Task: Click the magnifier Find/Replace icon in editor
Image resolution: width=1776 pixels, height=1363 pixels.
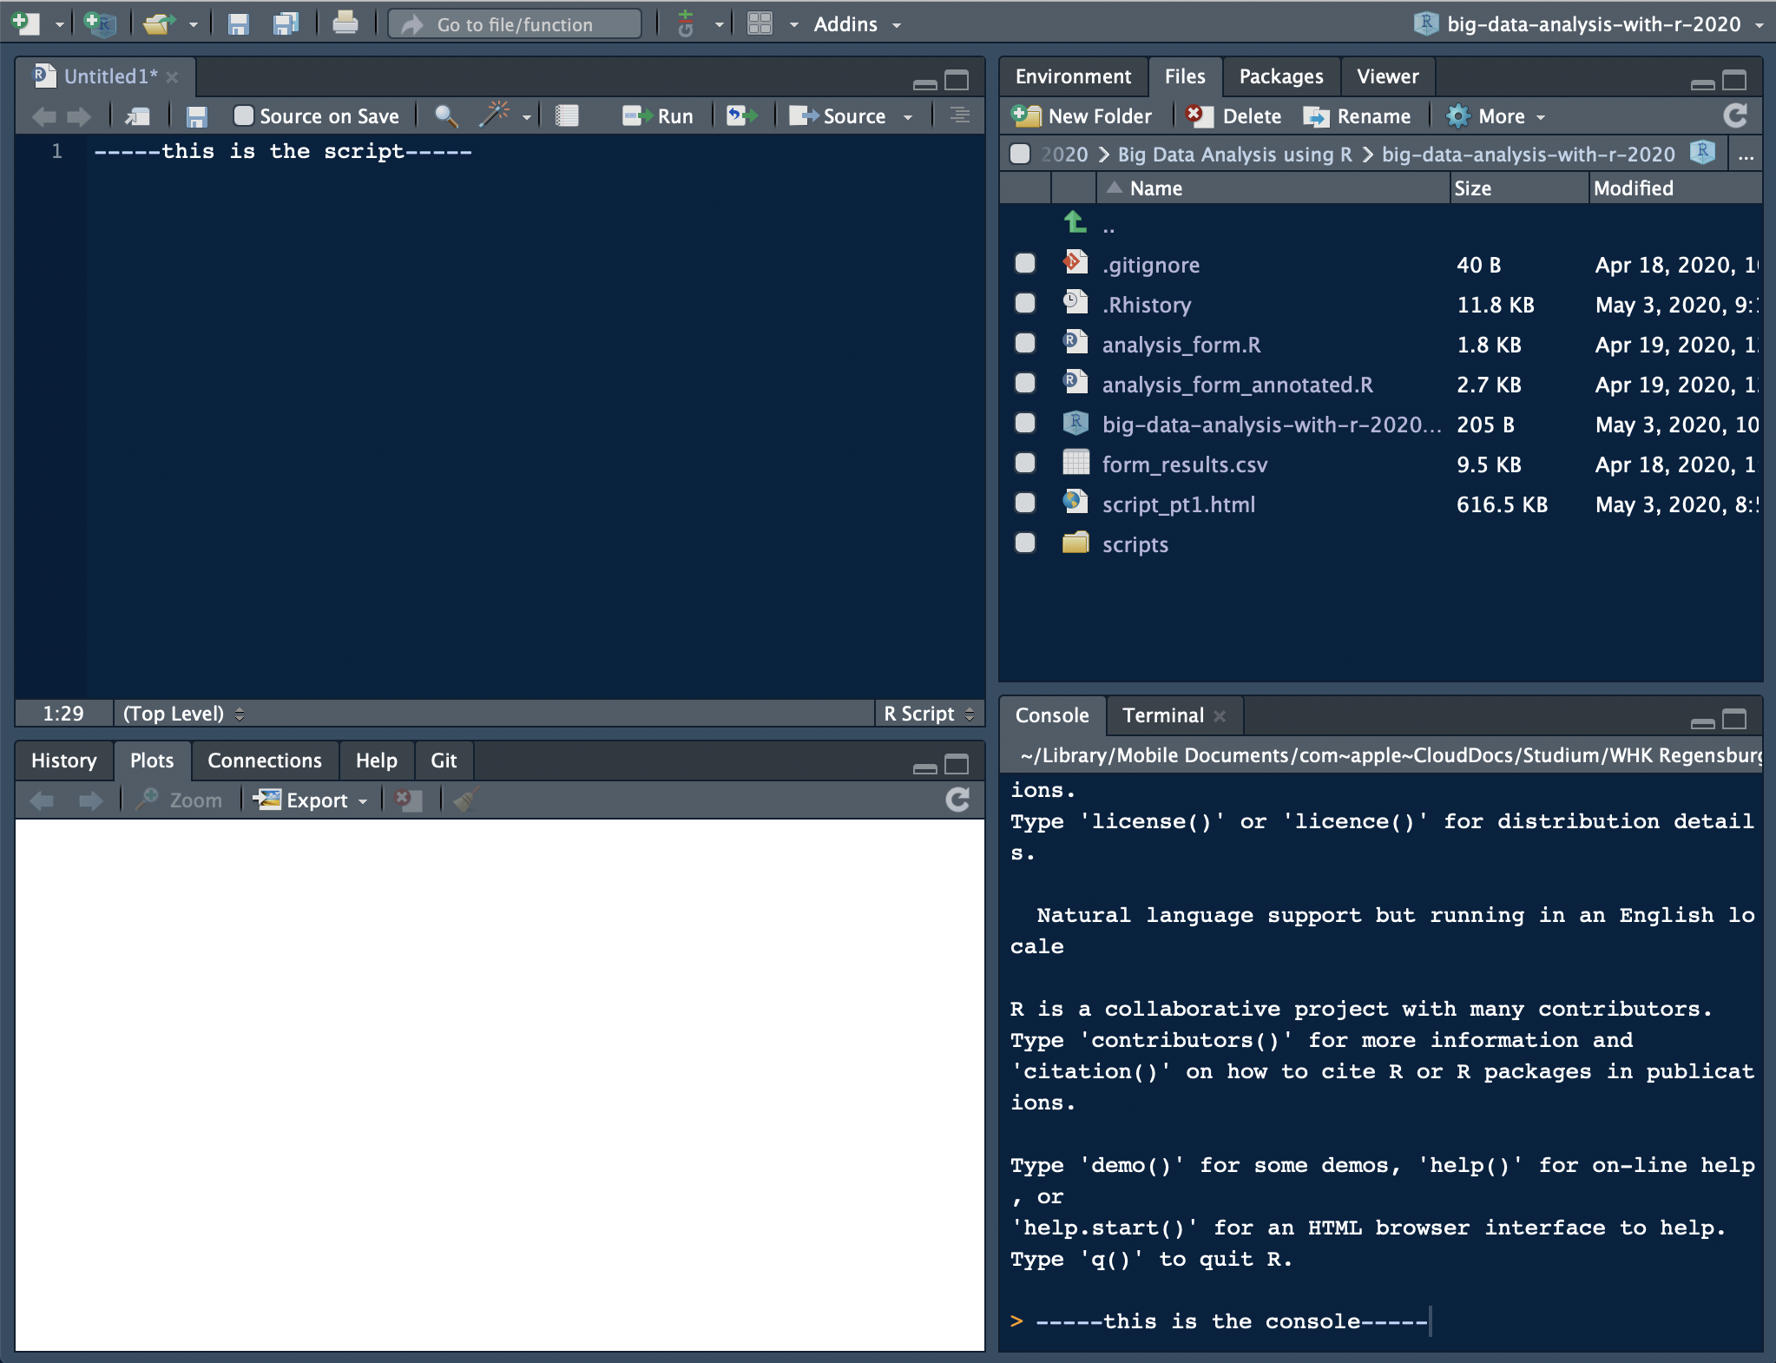Action: pos(446,115)
